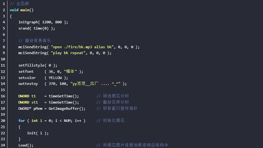263x148 pixels.
Task: Click line number 8 in the gutter
Action: pyautogui.click(x=3, y=47)
